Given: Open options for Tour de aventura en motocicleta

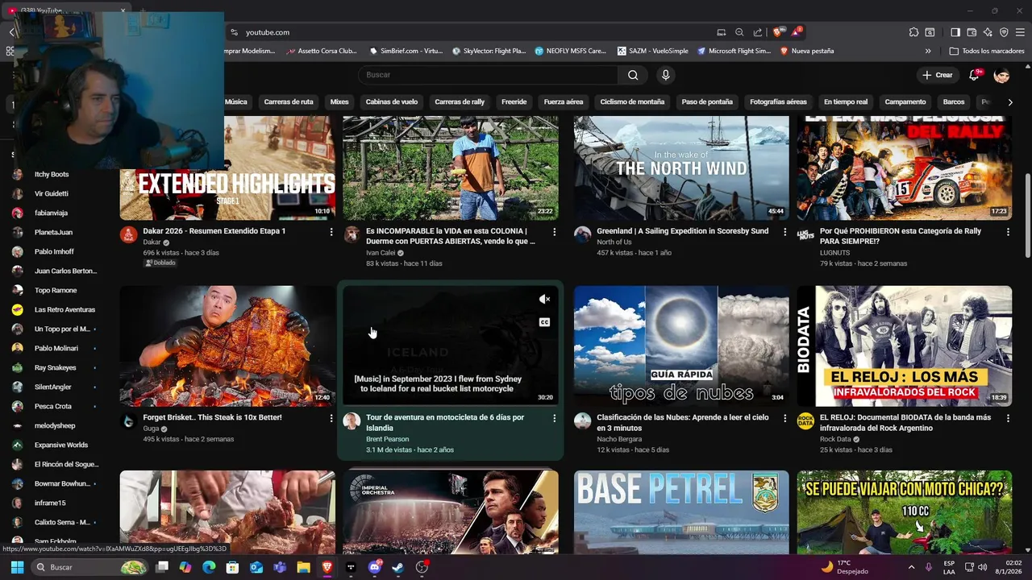Looking at the screenshot, I should [x=554, y=419].
